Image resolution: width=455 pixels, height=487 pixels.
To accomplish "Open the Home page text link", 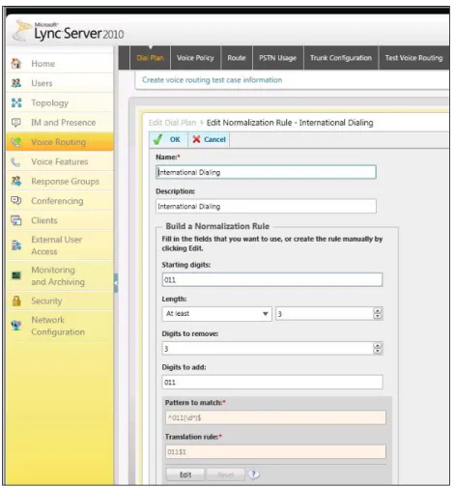I will click(43, 64).
